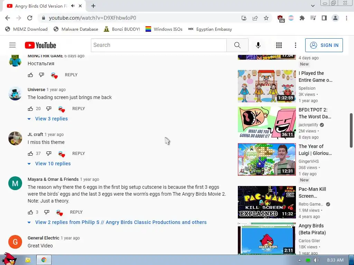The width and height of the screenshot is (354, 265).
Task: Like the MONCTRIK GAME comment
Action: [30, 75]
